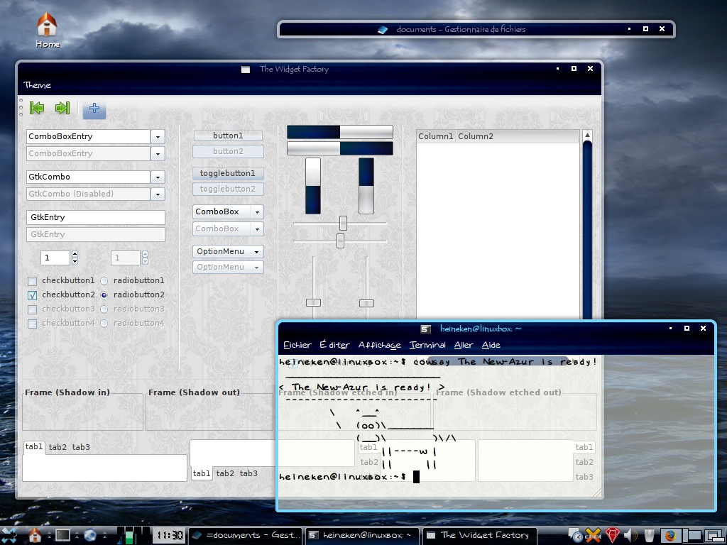The image size is (727, 545).
Task: Click the system load monitor in panel
Action: (x=133, y=535)
